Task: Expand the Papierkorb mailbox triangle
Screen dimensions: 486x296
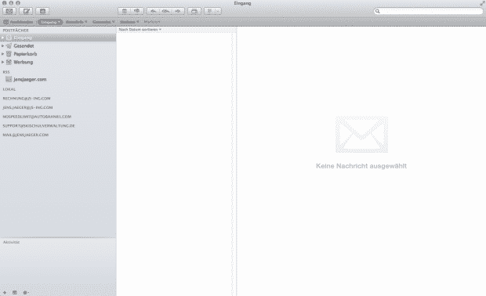Action: (x=3, y=54)
